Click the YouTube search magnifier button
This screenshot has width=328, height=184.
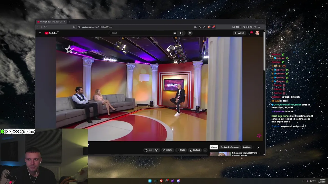(181, 33)
